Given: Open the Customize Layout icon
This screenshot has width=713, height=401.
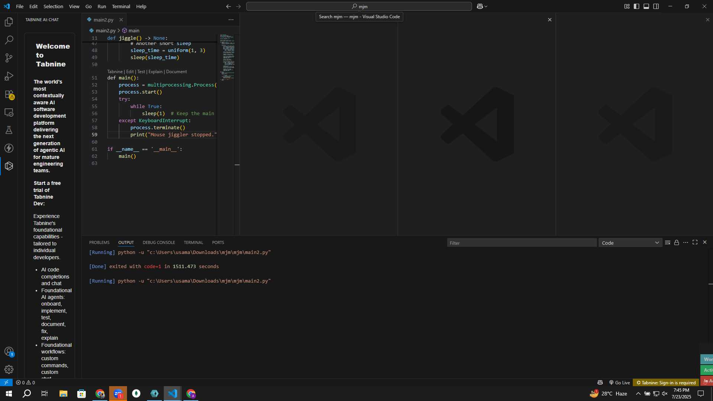Looking at the screenshot, I should 627,6.
